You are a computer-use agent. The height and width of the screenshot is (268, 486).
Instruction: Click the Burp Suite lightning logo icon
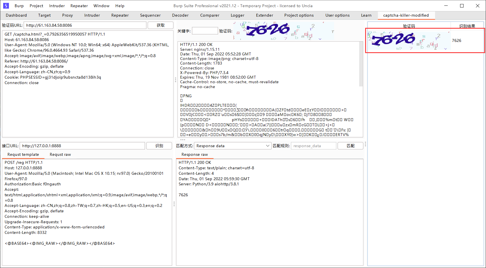[x=6, y=6]
